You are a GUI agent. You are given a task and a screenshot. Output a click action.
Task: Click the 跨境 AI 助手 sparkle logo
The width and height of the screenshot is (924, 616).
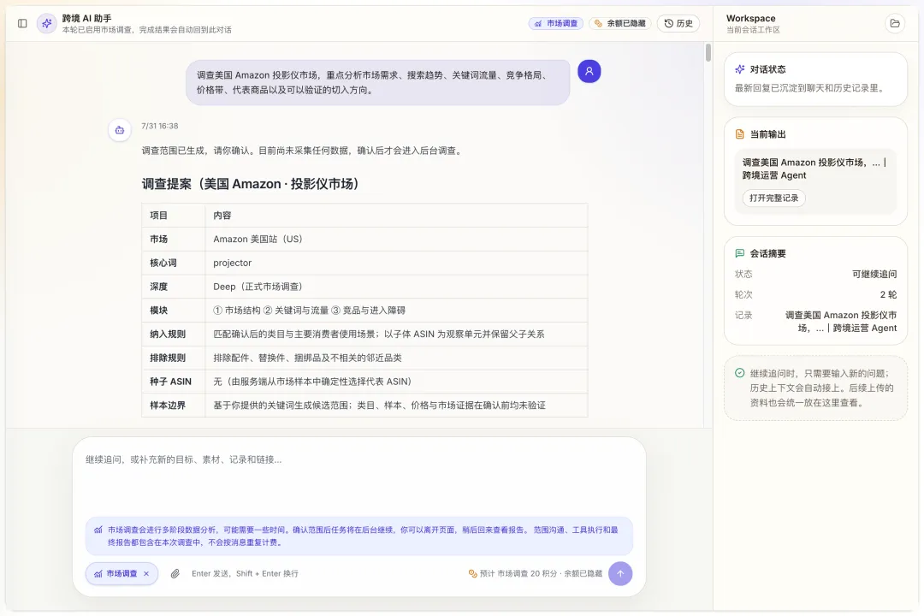point(46,24)
